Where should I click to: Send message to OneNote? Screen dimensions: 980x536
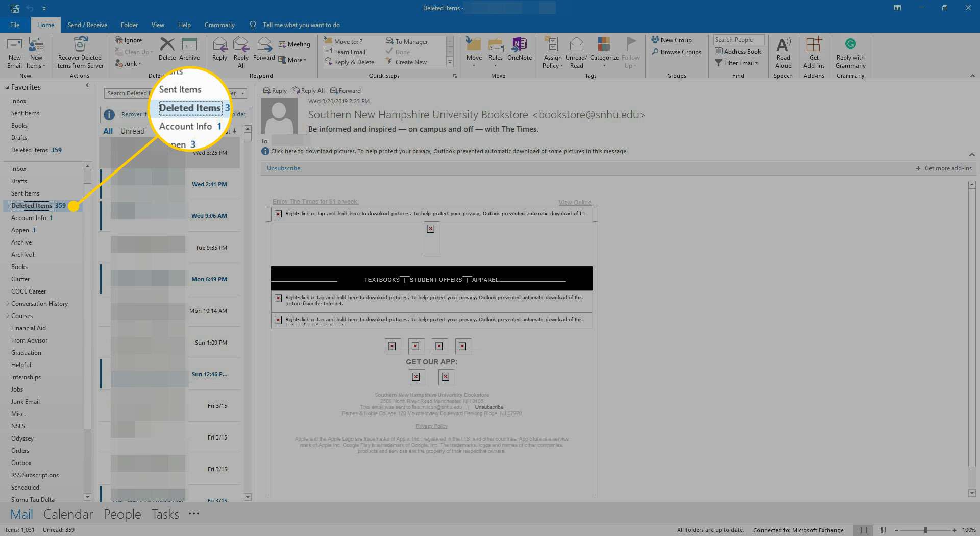click(520, 50)
